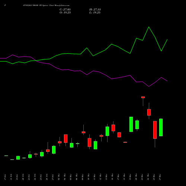Select the high value H: 27.55

(x=95, y=10)
